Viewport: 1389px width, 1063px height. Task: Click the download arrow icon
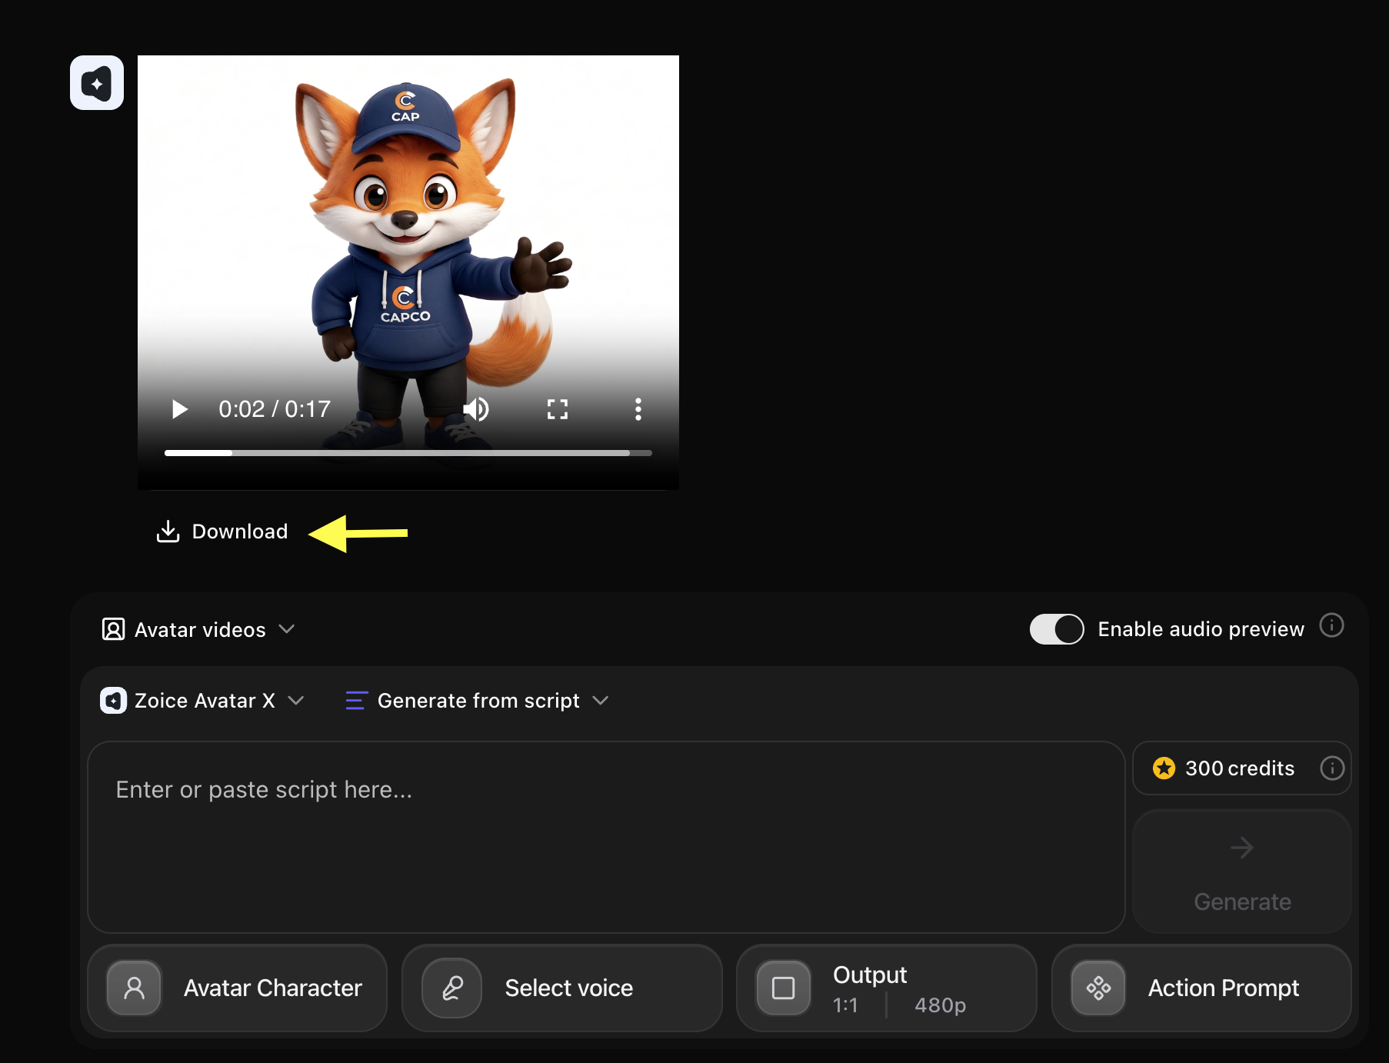click(x=168, y=531)
